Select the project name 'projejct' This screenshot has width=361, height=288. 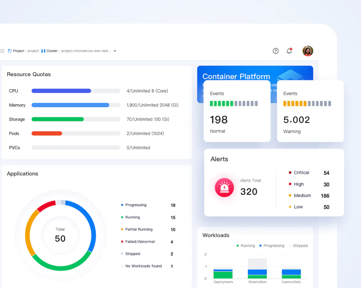tap(33, 51)
